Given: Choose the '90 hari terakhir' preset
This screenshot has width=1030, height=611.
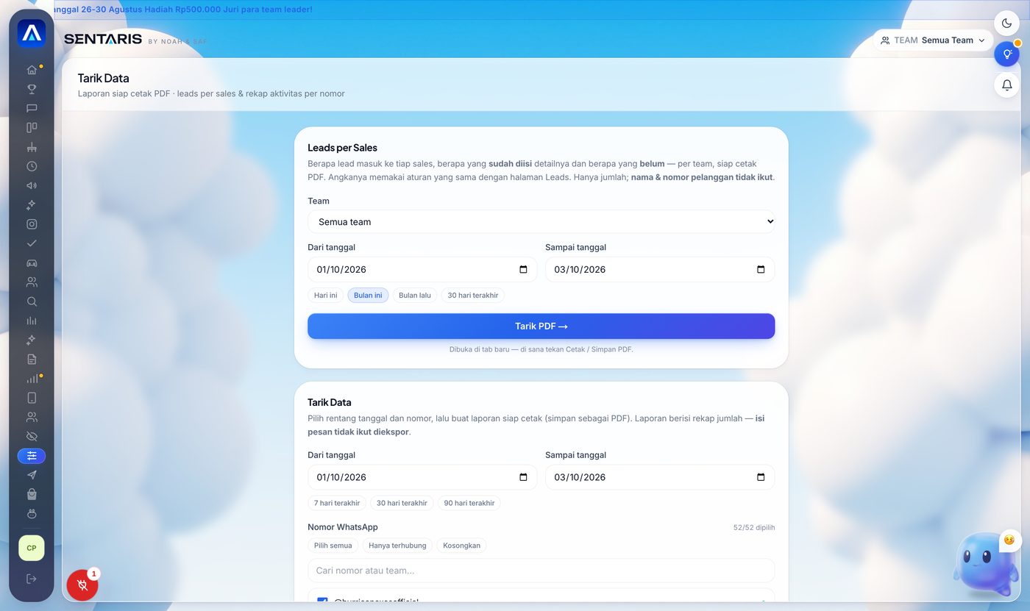Looking at the screenshot, I should coord(469,503).
